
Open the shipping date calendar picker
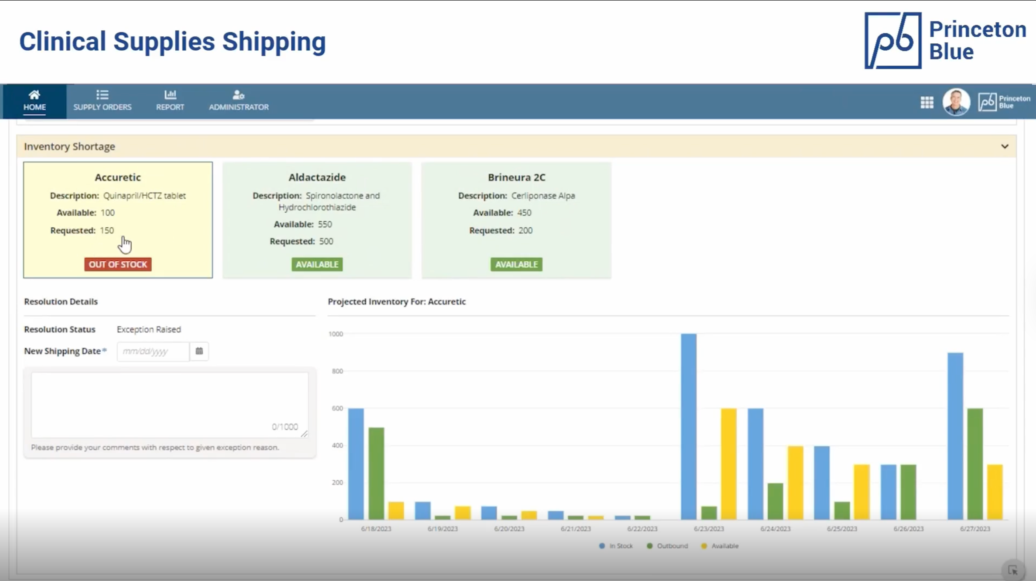[199, 351]
